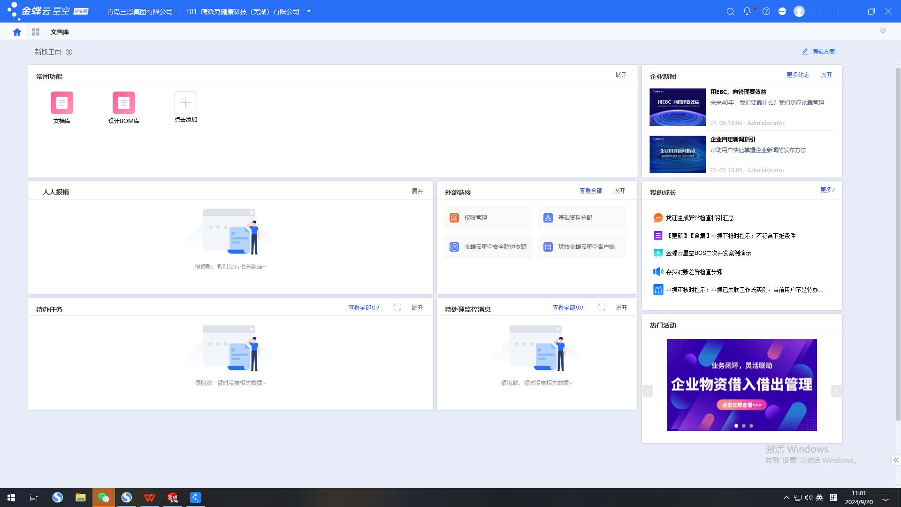Open news 企业自建新闻指引
The height and width of the screenshot is (507, 901).
coord(733,139)
